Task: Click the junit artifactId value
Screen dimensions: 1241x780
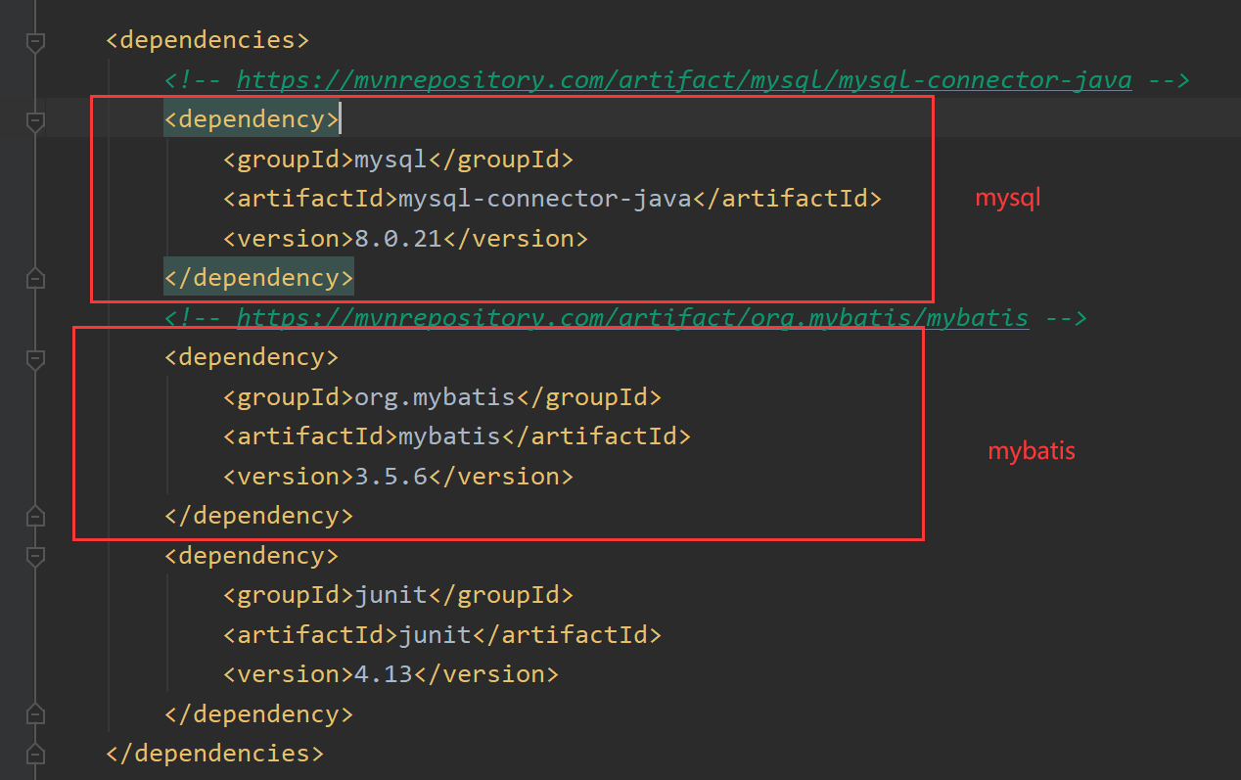Action: (435, 634)
